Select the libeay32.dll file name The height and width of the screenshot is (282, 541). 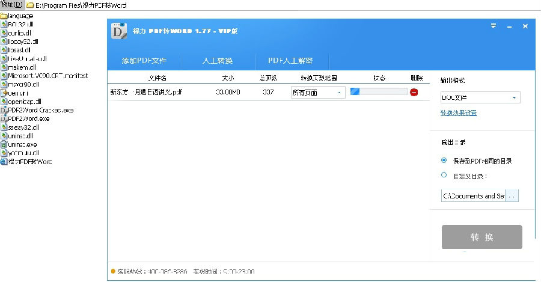tap(23, 41)
